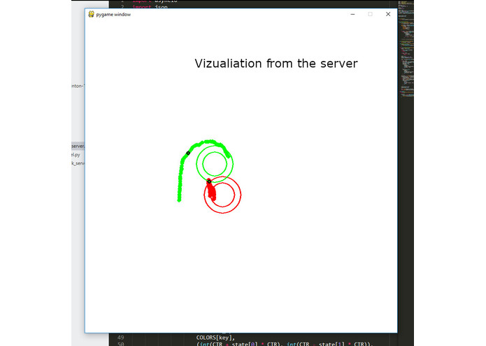
Task: Minimize the pygame window
Action: pyautogui.click(x=352, y=14)
